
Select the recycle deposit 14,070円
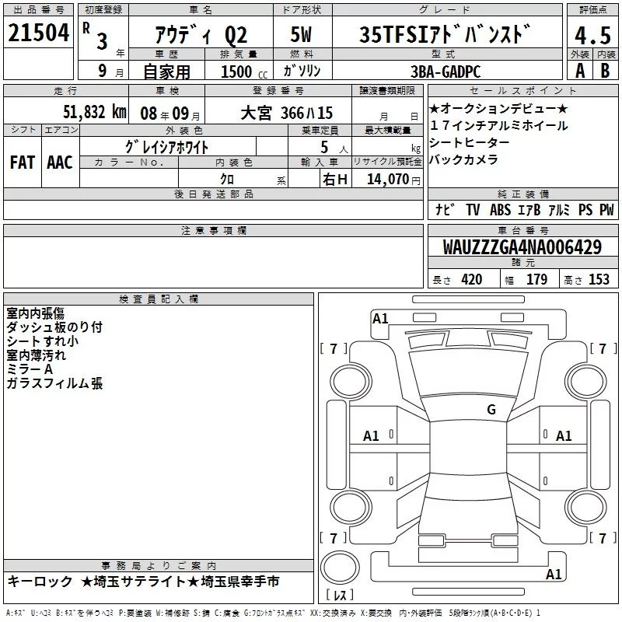click(x=393, y=180)
